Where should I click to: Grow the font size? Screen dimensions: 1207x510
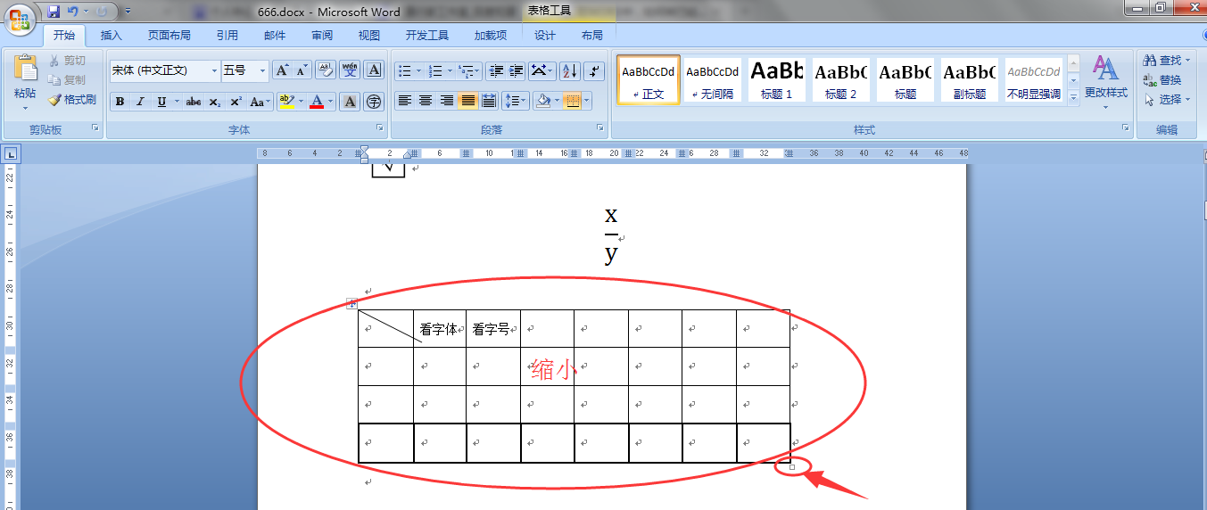(x=282, y=70)
